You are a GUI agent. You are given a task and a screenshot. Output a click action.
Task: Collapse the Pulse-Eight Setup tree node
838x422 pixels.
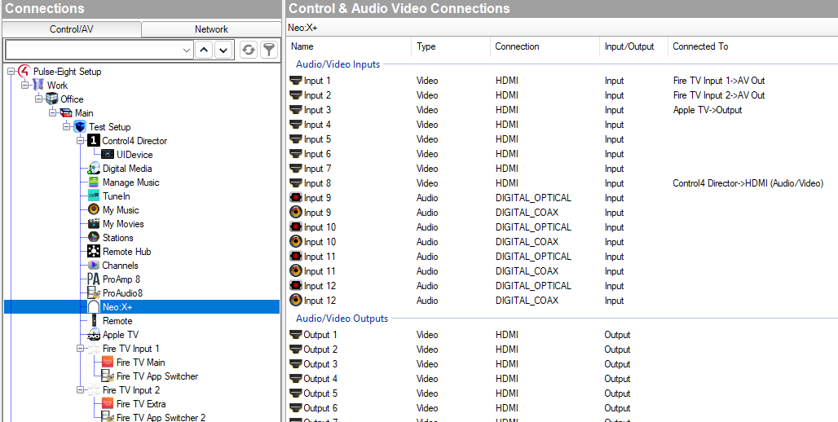[11, 71]
